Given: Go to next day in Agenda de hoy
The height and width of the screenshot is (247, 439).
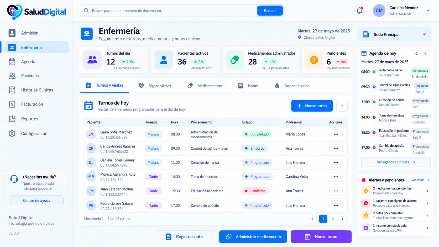Looking at the screenshot, I should tap(425, 54).
